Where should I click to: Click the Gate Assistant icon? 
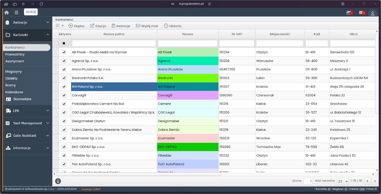(8, 136)
